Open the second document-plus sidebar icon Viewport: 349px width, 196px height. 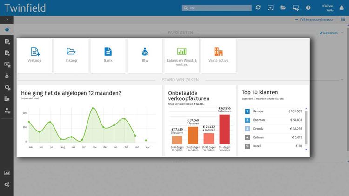(7, 53)
